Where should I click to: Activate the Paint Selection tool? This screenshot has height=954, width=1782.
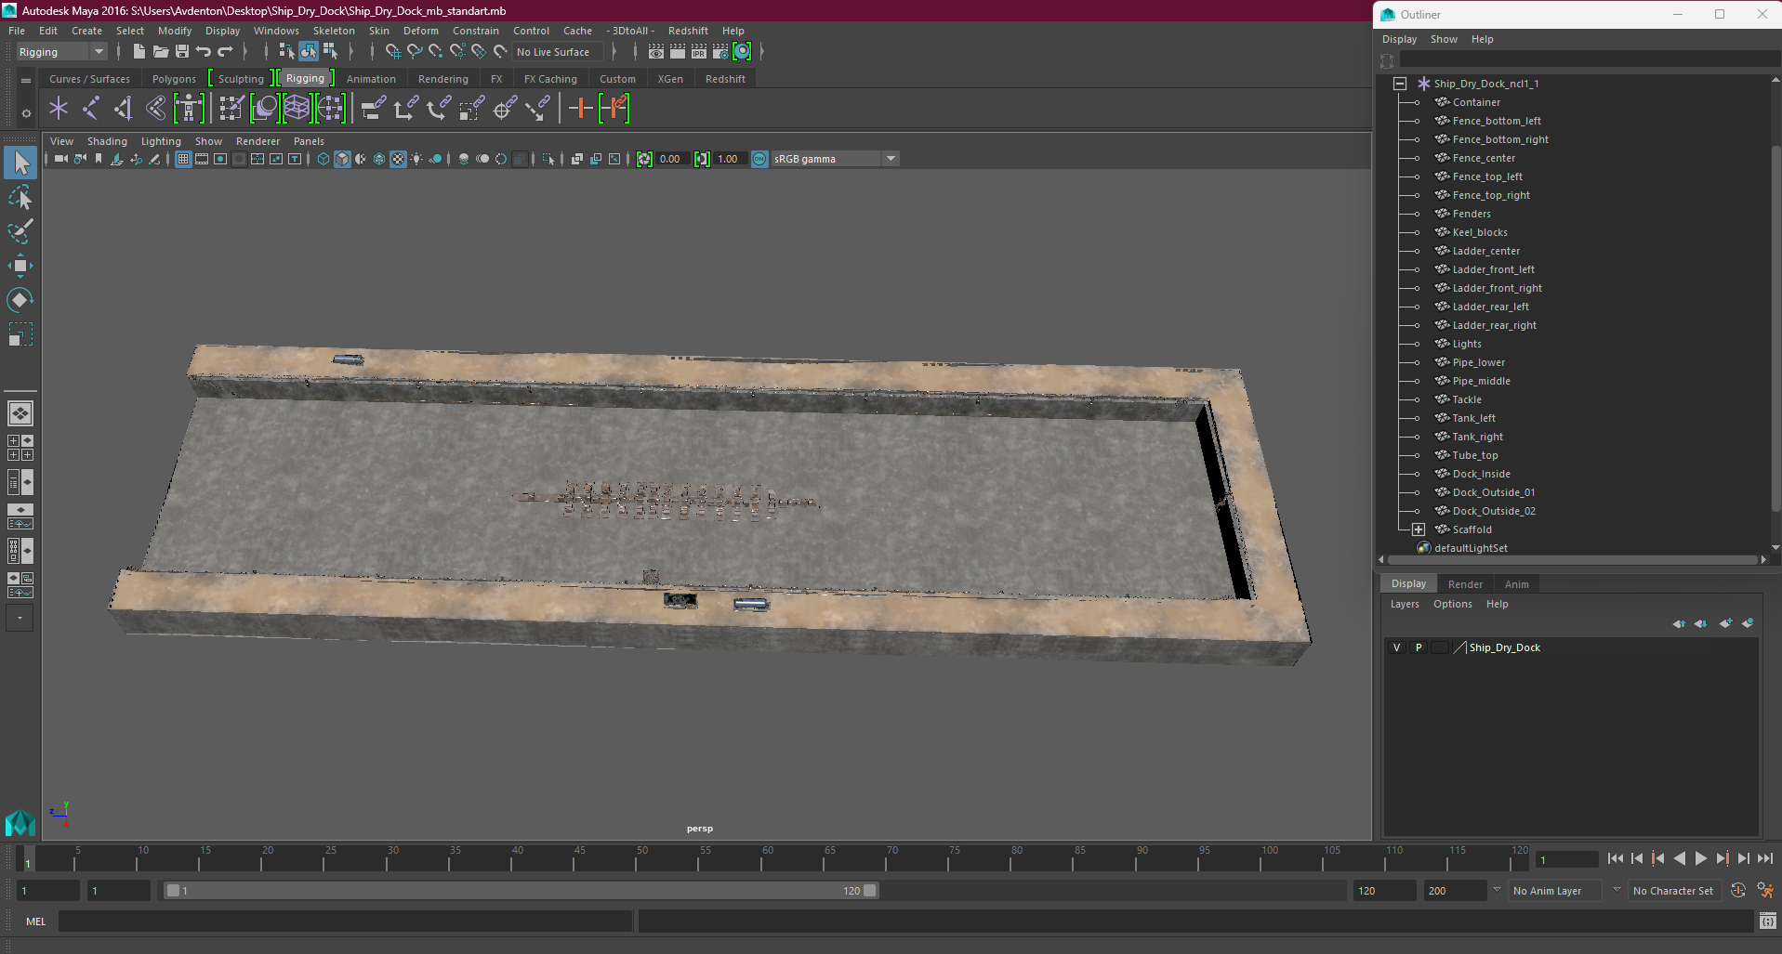20,231
